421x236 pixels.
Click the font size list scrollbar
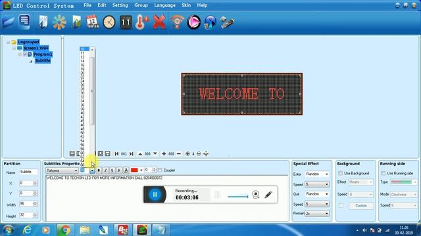pos(92,91)
